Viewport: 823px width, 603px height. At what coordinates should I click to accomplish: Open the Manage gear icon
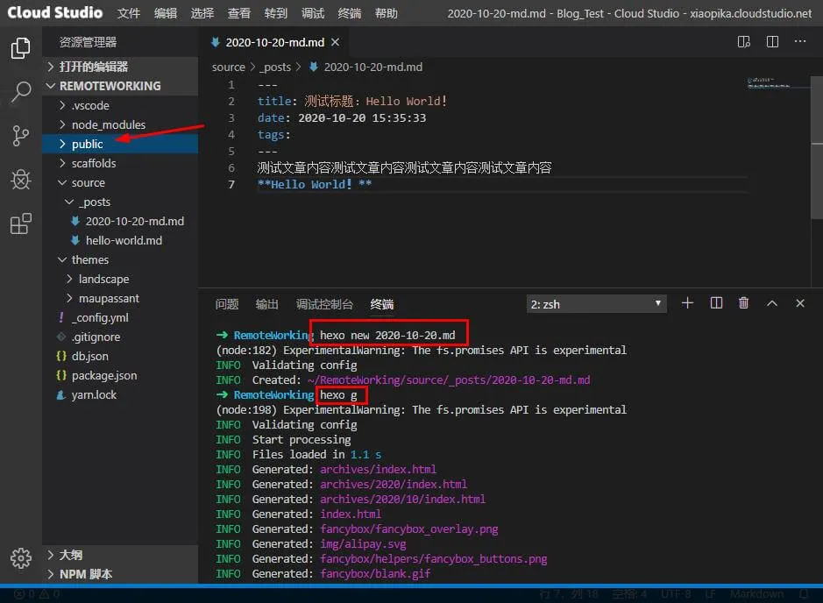[20, 558]
